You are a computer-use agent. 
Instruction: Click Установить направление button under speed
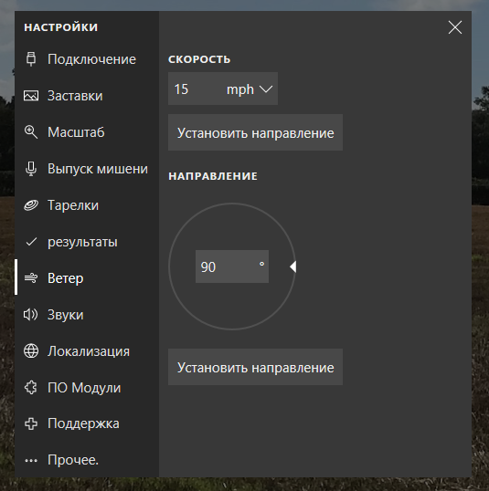[255, 132]
